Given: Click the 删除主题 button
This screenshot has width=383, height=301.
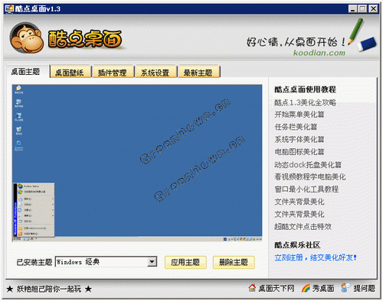Looking at the screenshot, I should 234,262.
